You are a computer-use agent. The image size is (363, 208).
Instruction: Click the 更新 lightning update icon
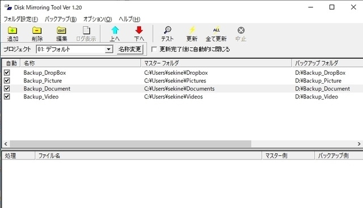(x=192, y=30)
